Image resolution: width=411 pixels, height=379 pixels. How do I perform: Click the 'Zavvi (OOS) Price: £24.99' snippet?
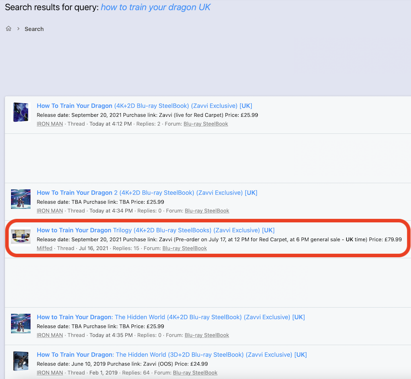coord(175,364)
